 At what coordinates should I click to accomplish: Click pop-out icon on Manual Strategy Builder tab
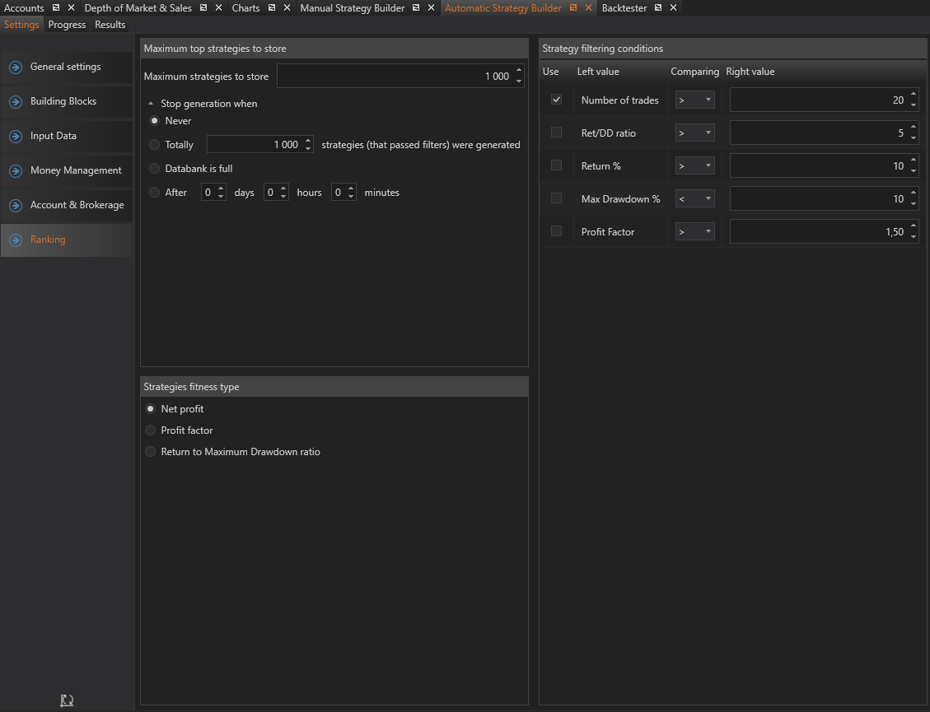(417, 8)
